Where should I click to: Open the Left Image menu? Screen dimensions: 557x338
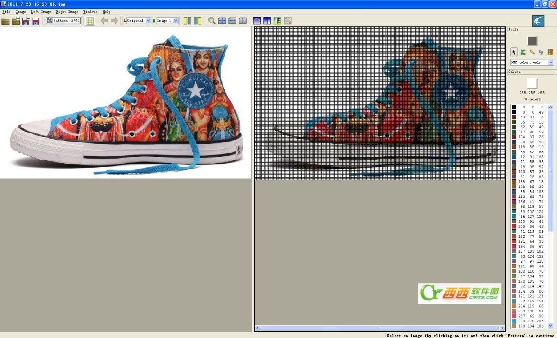coord(41,12)
